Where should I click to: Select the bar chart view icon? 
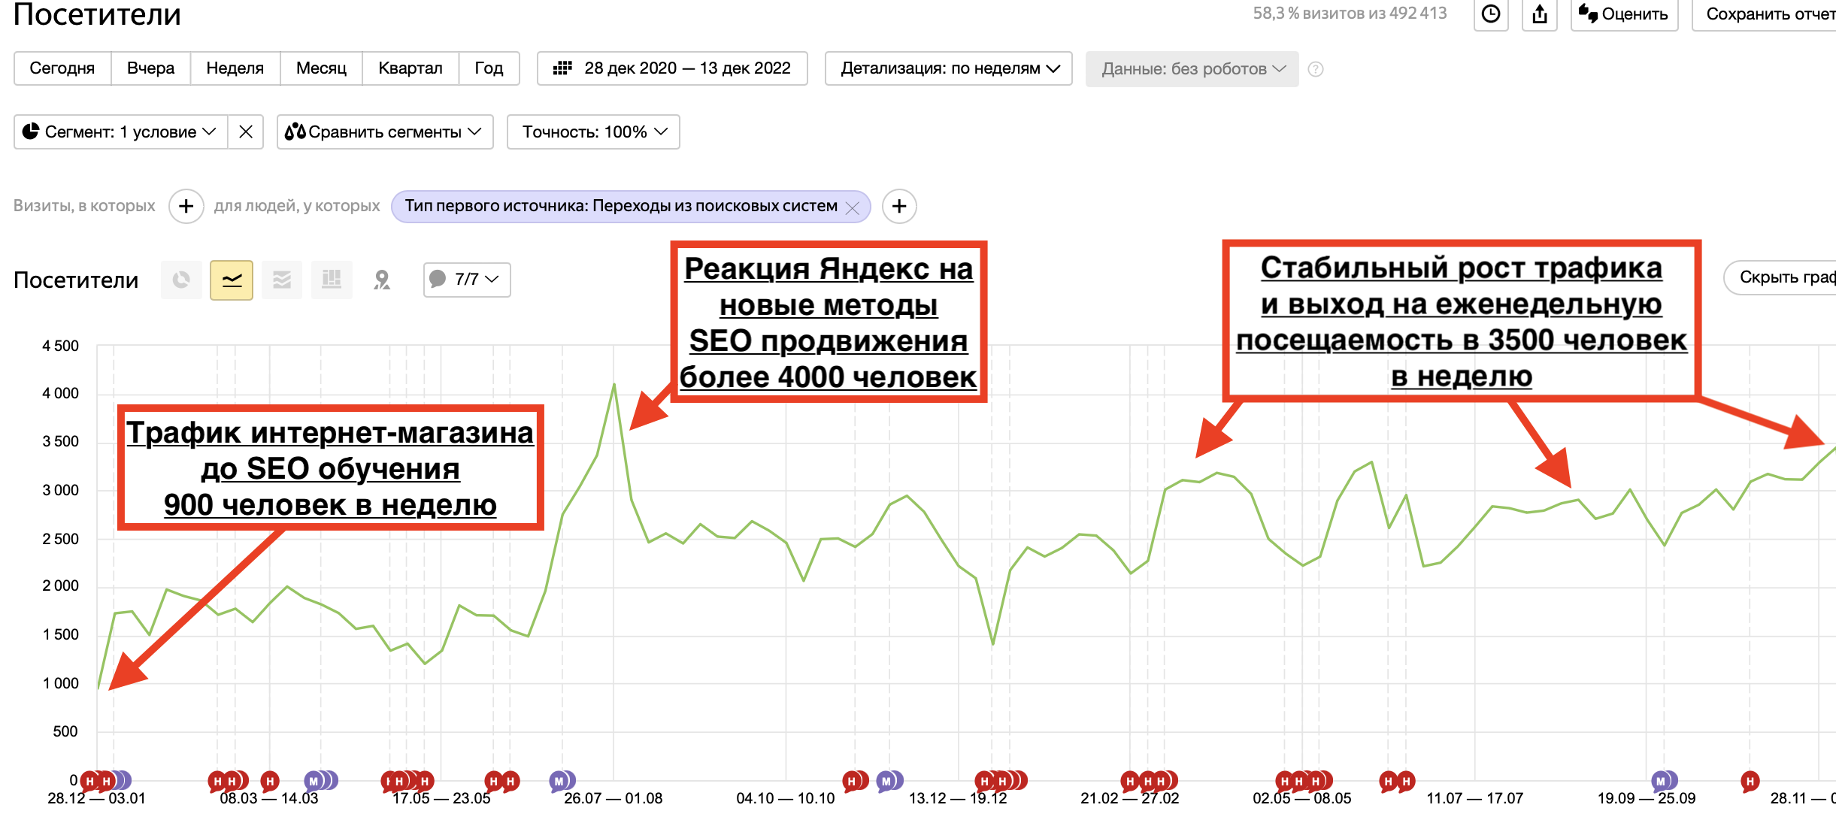click(332, 280)
